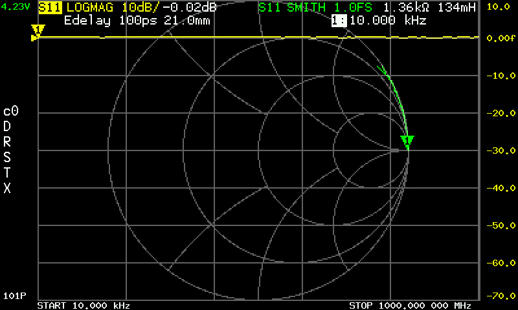The image size is (518, 310).
Task: Tap the S11 SMITH 1.0FS trace label
Action: [315, 7]
